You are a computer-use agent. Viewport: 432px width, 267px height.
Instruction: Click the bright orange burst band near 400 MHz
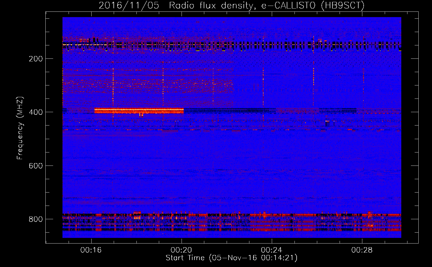[x=139, y=111]
